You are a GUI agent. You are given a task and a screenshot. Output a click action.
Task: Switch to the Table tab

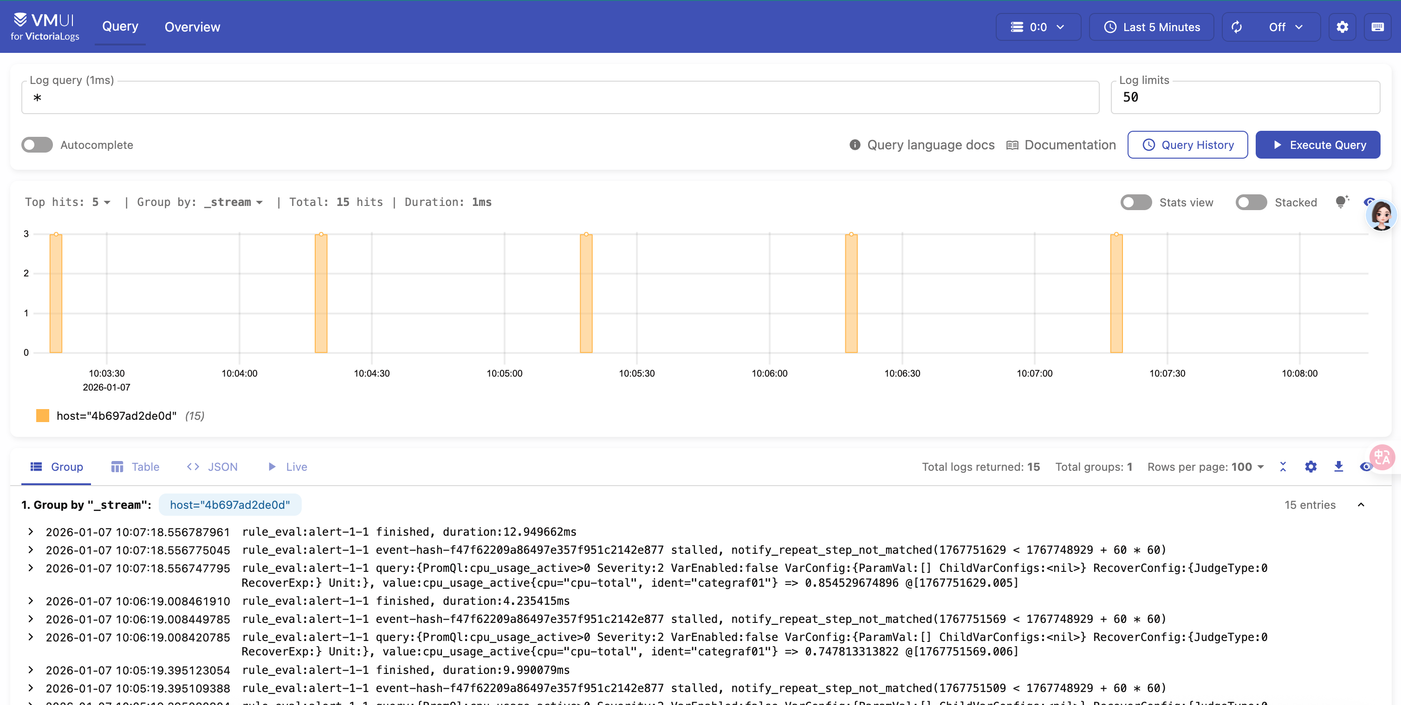click(136, 467)
